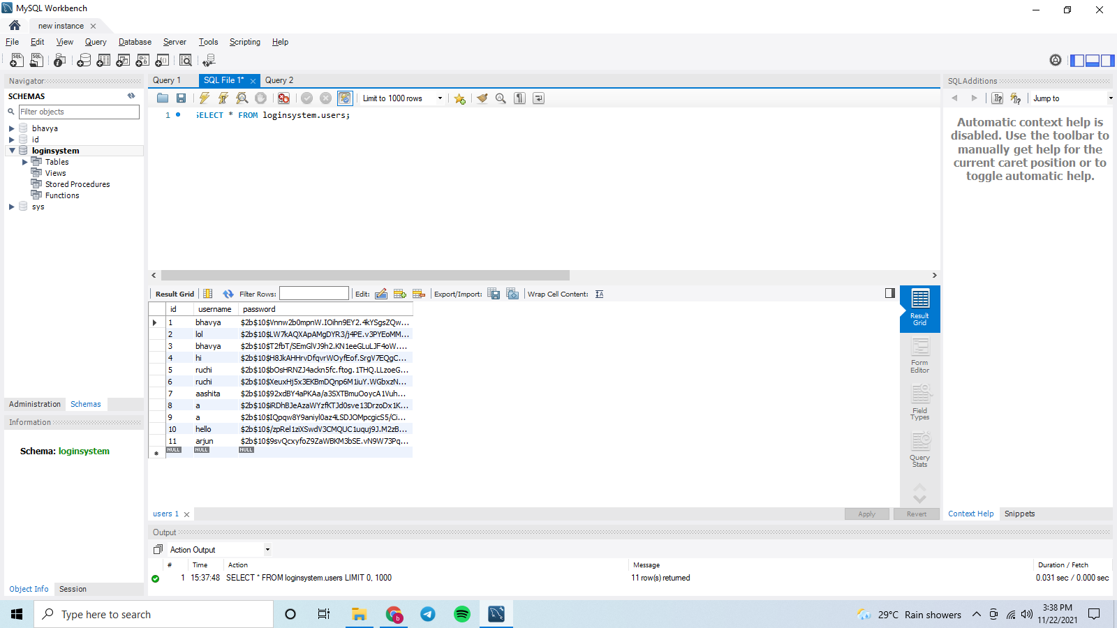Toggle the right SQL Additions sidebar

[1108, 61]
